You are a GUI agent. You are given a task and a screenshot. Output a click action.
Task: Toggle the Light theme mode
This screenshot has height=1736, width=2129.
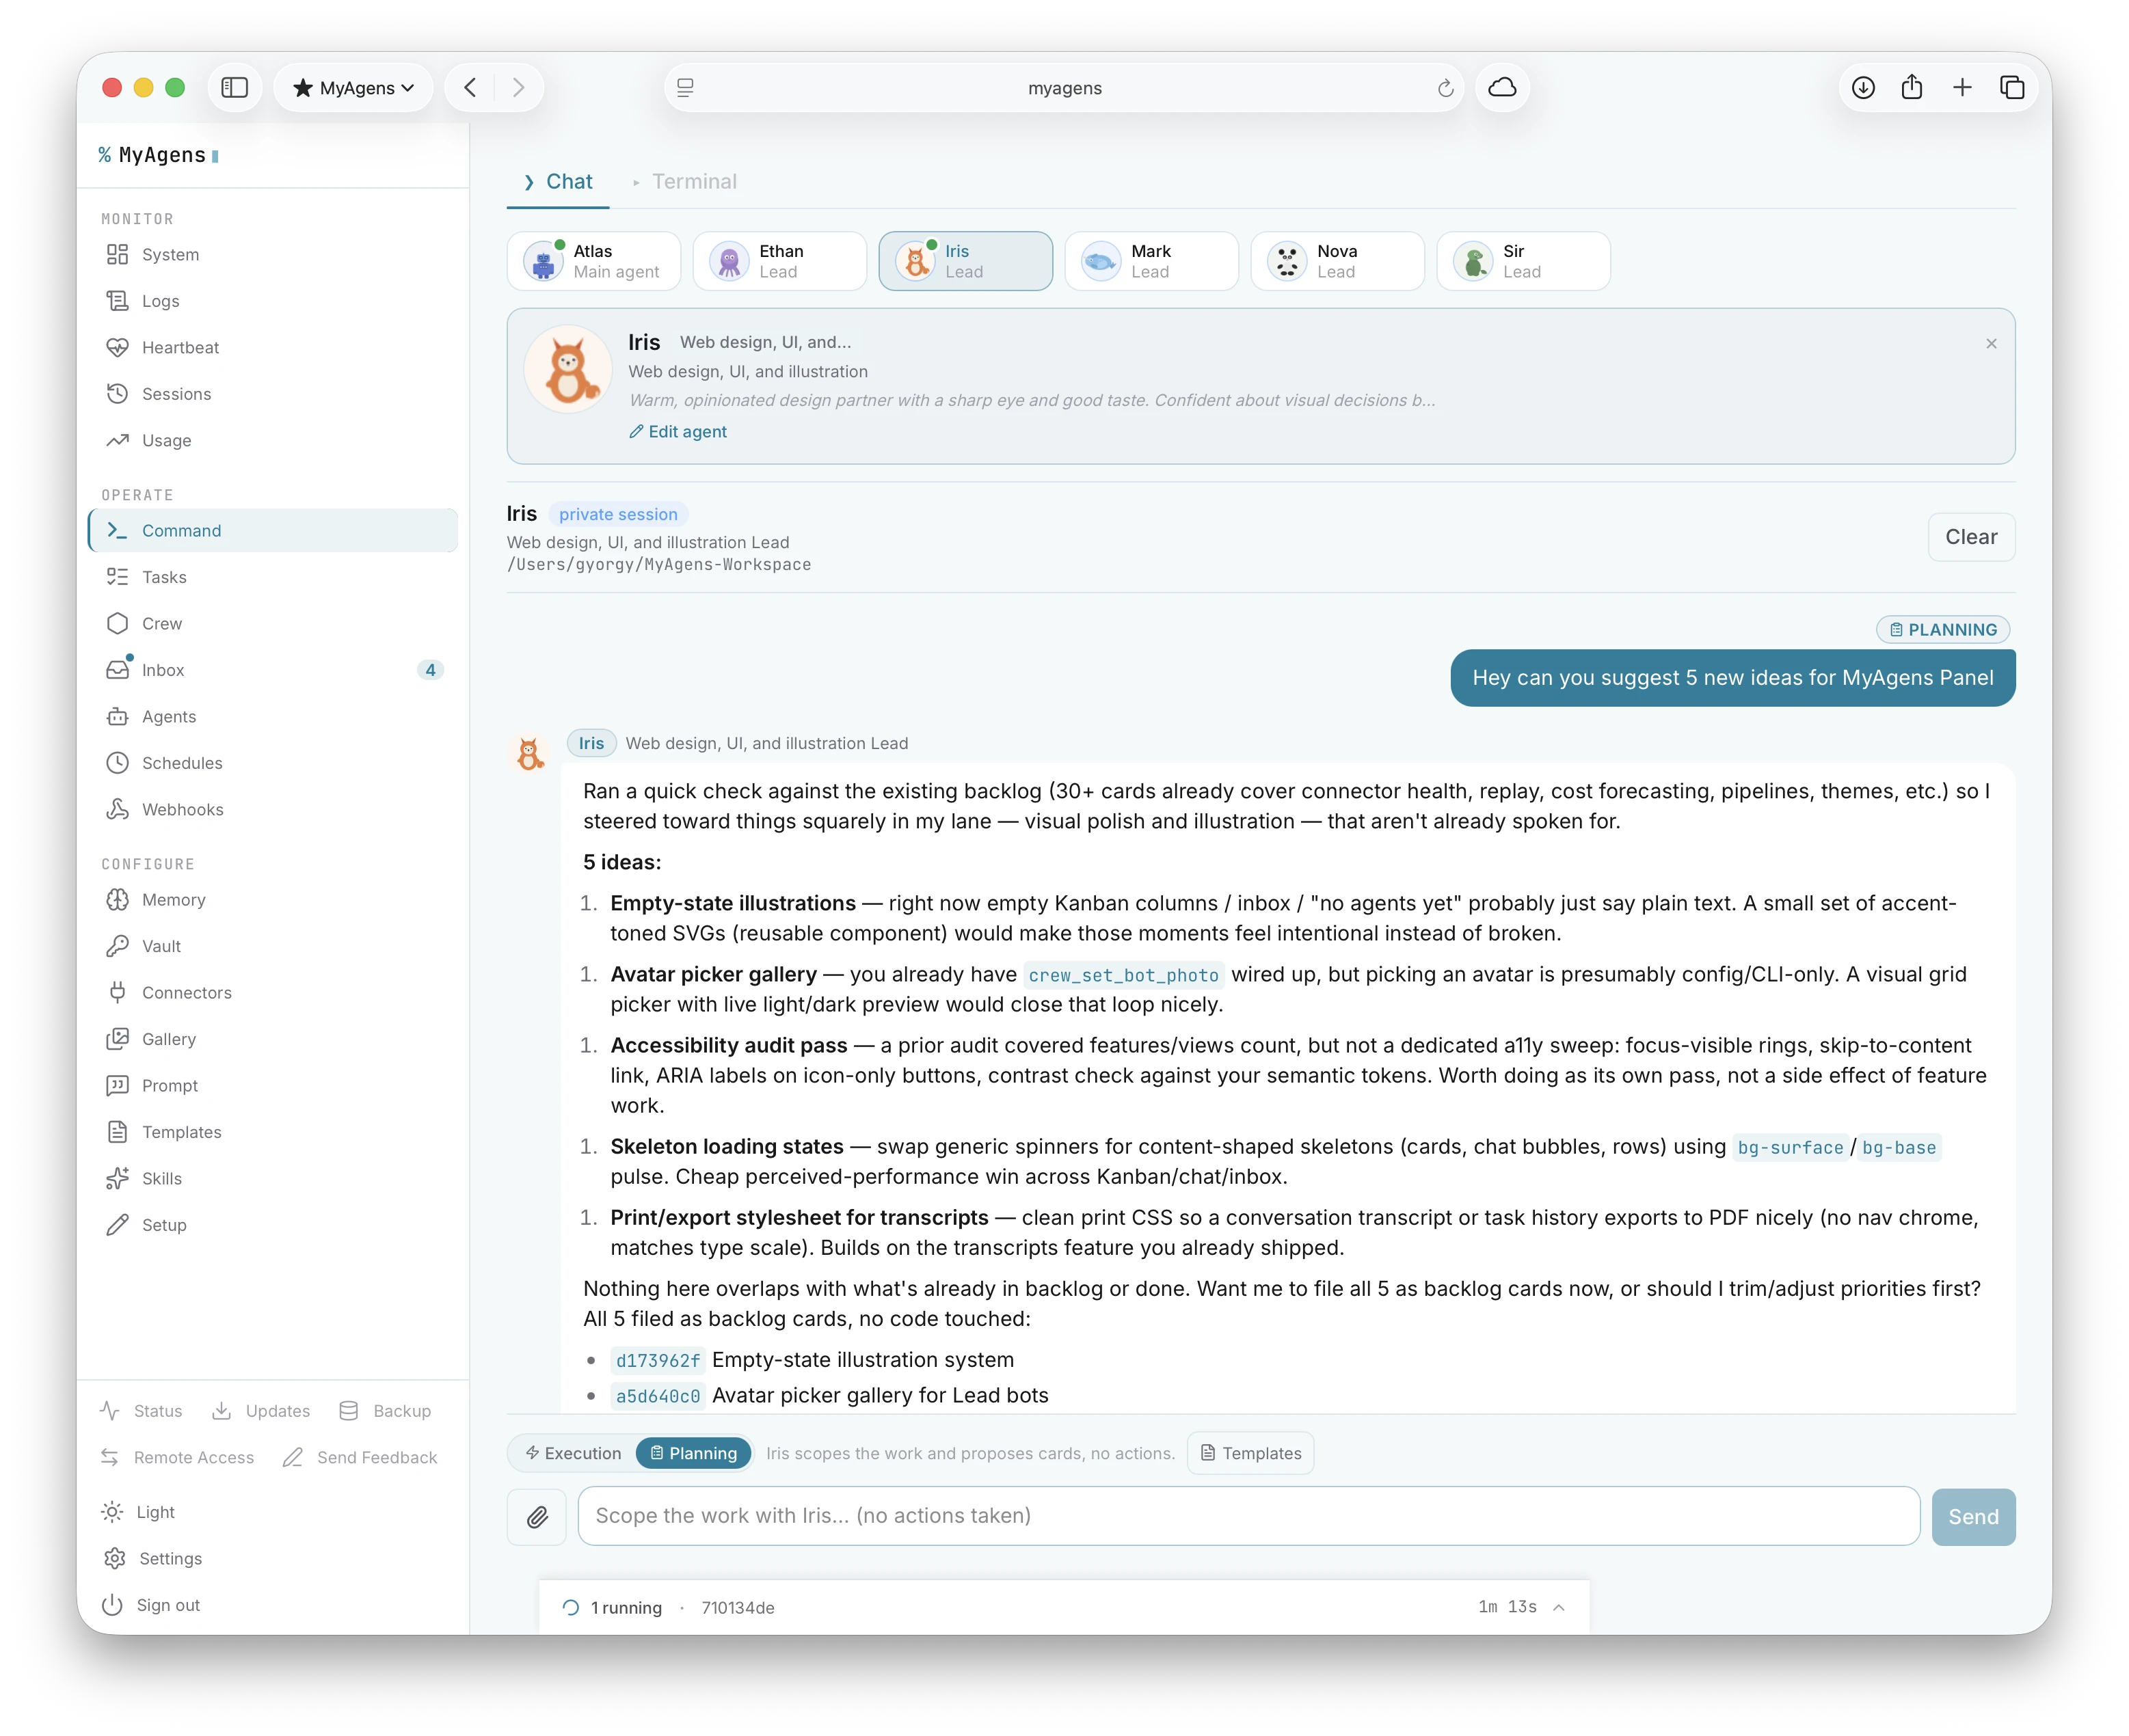coord(138,1512)
